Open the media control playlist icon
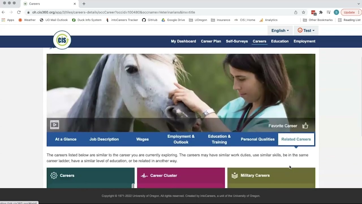Image resolution: width=362 pixels, height=204 pixels. [329, 12]
